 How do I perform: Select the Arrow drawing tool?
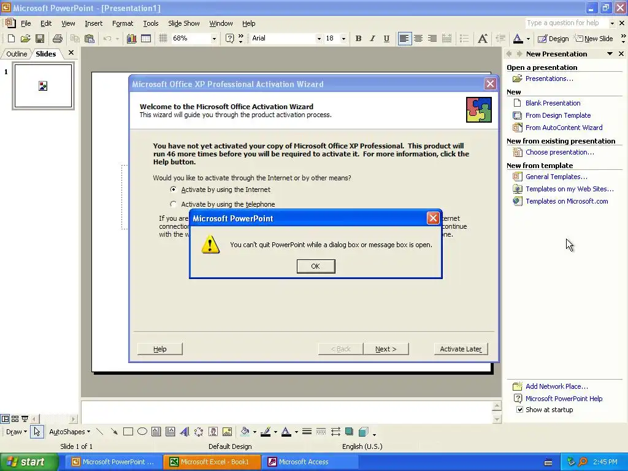114,432
